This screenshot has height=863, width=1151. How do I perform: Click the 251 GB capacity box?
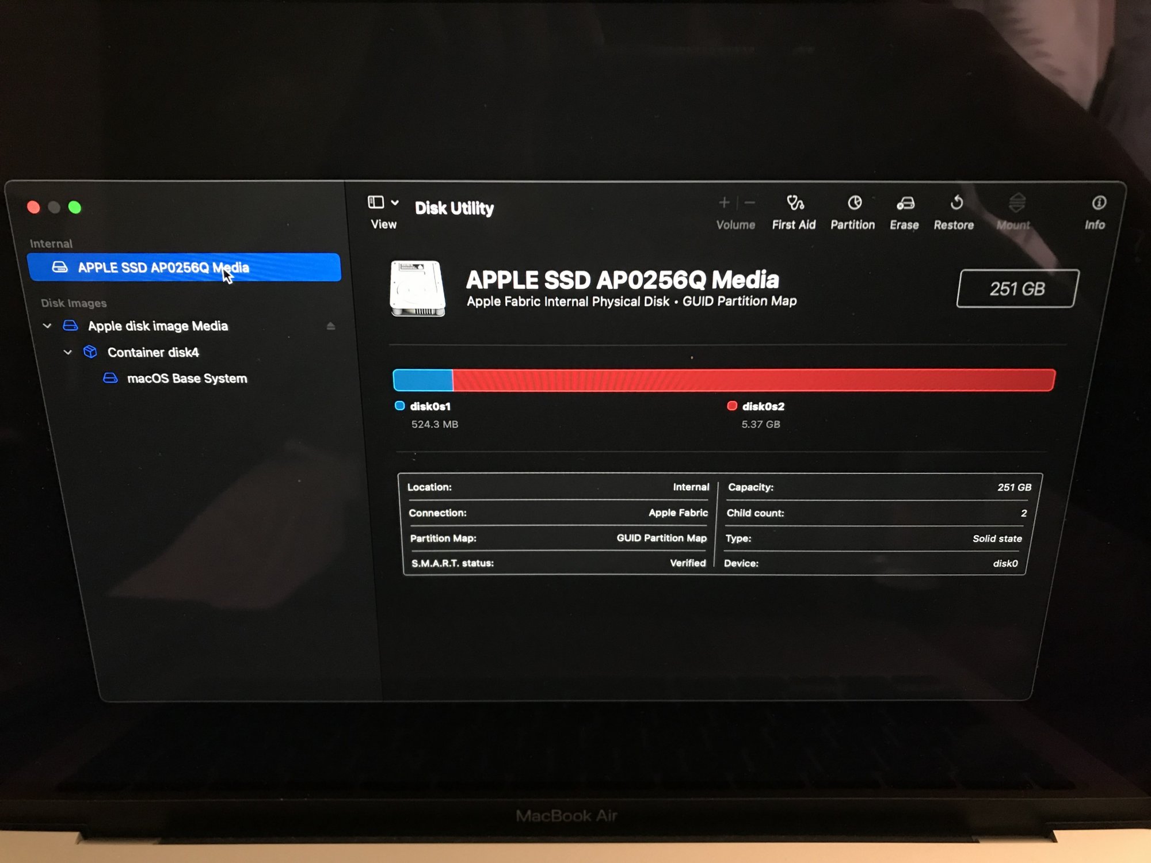click(1016, 289)
